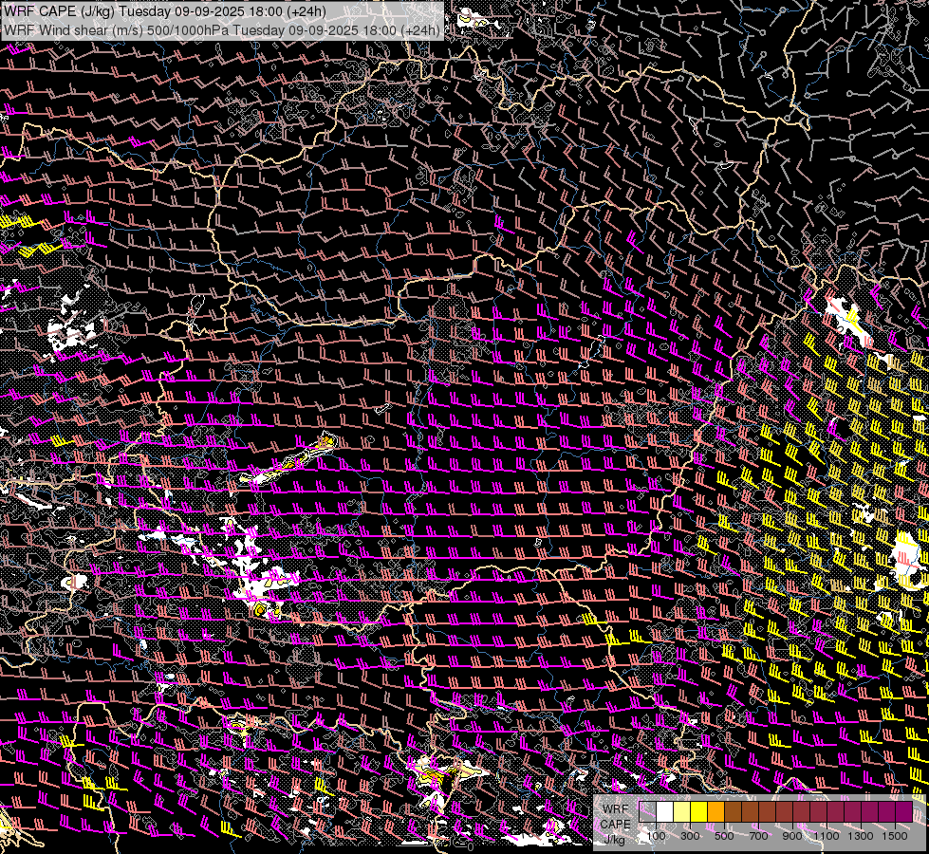
Task: Click the 700 legend value label
Action: coord(758,836)
